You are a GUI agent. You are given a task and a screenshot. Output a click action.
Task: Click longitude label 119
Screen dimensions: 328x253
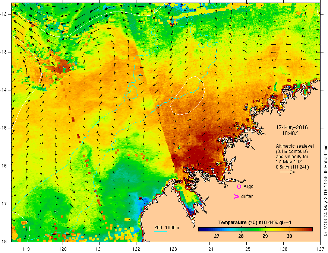[x=26, y=249]
